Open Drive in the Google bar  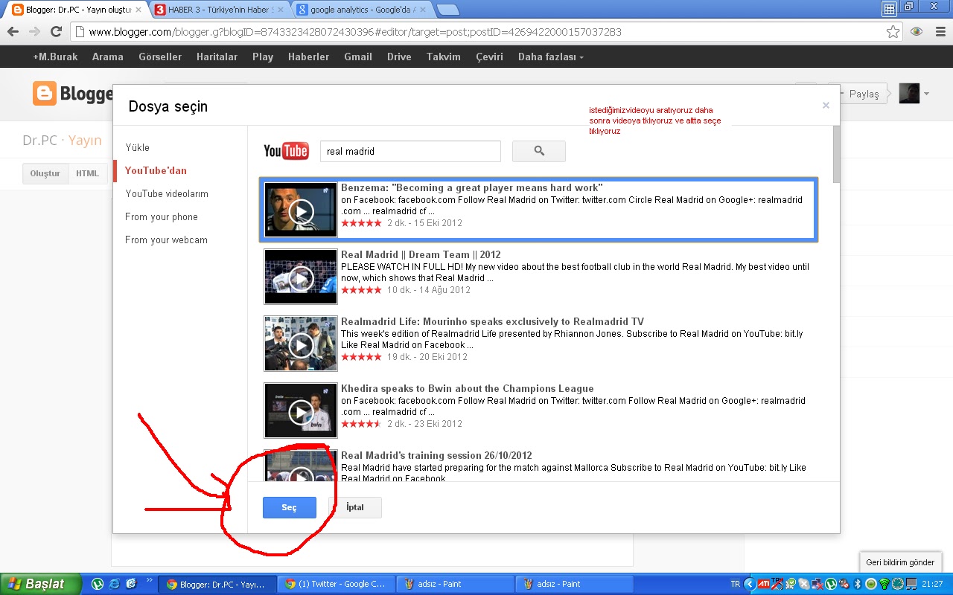coord(399,57)
